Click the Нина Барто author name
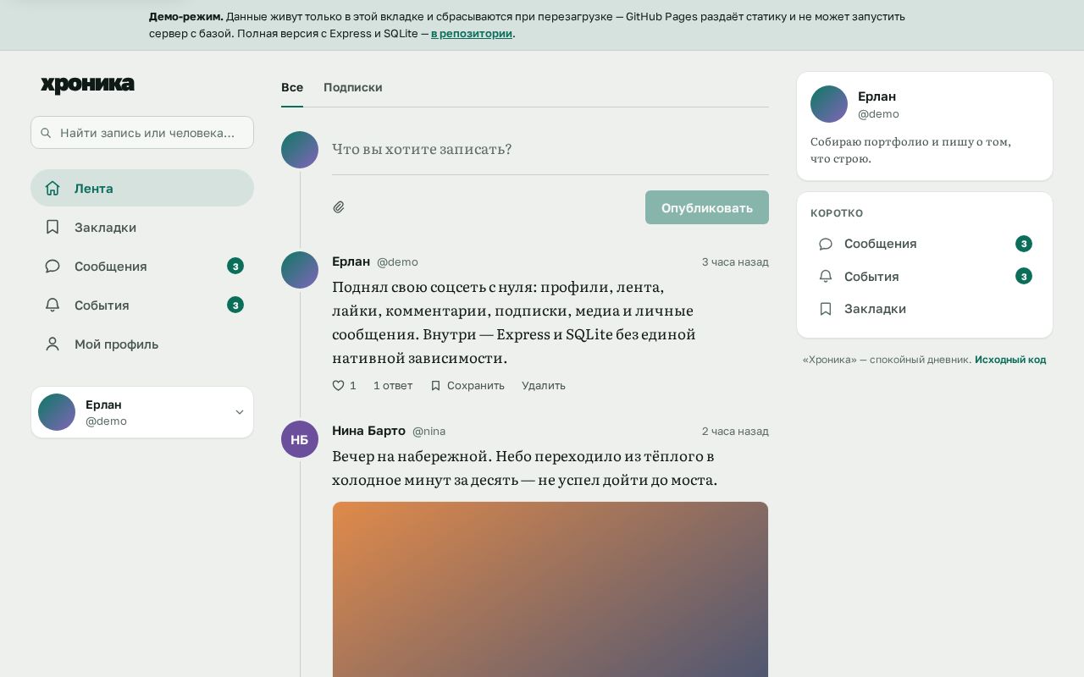Image resolution: width=1084 pixels, height=677 pixels. pos(368,431)
